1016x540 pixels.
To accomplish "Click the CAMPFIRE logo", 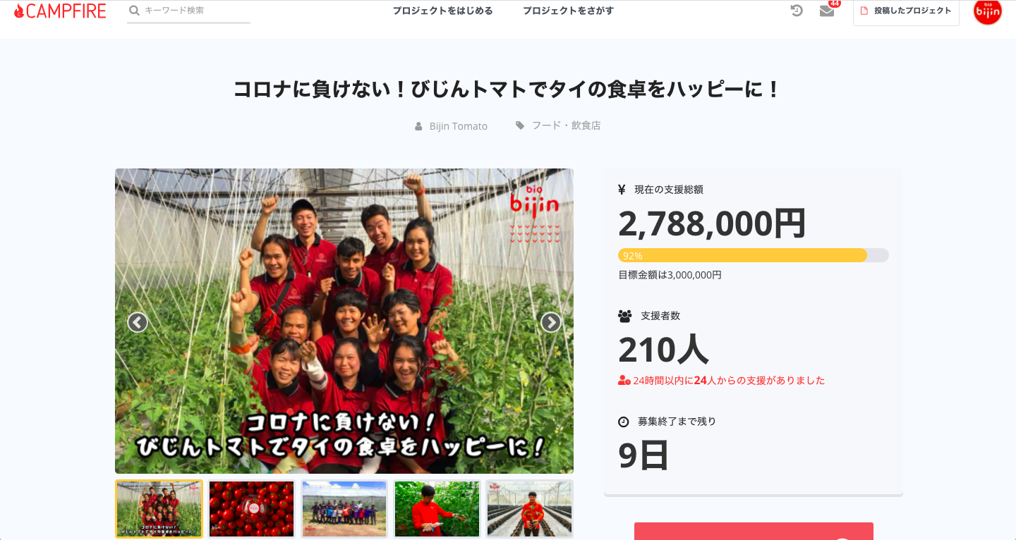I will [x=60, y=11].
